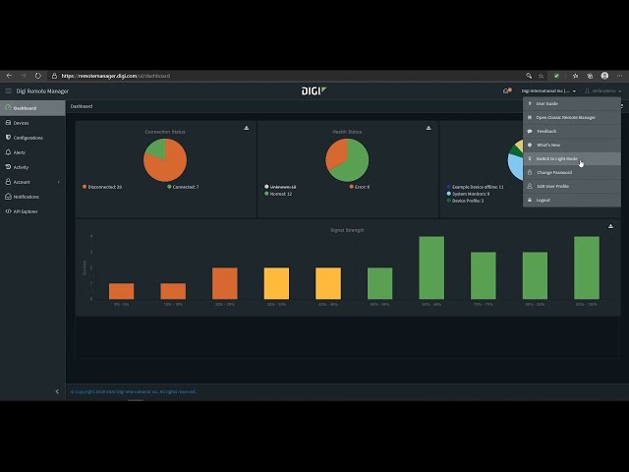Select What's New in the user menu
Image resolution: width=629 pixels, height=472 pixels.
pyautogui.click(x=572, y=145)
